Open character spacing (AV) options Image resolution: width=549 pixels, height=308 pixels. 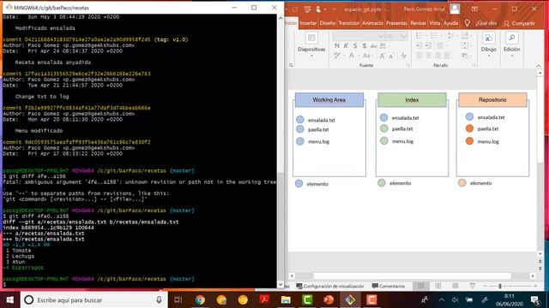(x=383, y=45)
